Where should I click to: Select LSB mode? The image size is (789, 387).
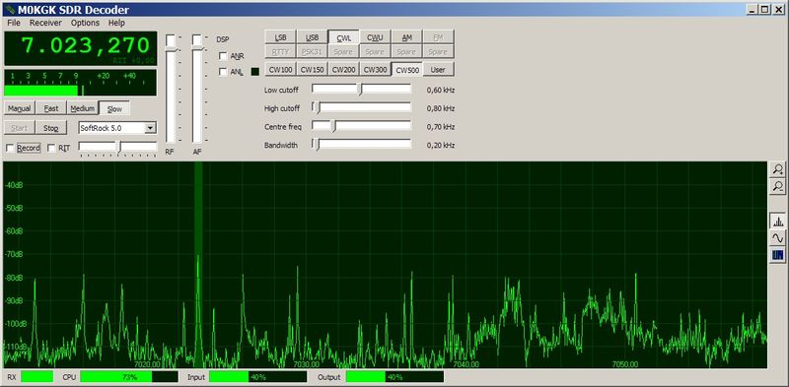pyautogui.click(x=280, y=37)
